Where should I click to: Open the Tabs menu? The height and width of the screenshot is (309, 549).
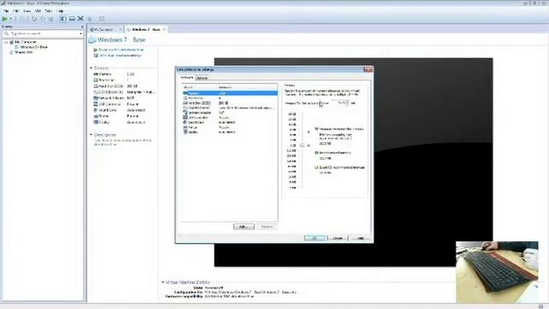click(x=48, y=11)
